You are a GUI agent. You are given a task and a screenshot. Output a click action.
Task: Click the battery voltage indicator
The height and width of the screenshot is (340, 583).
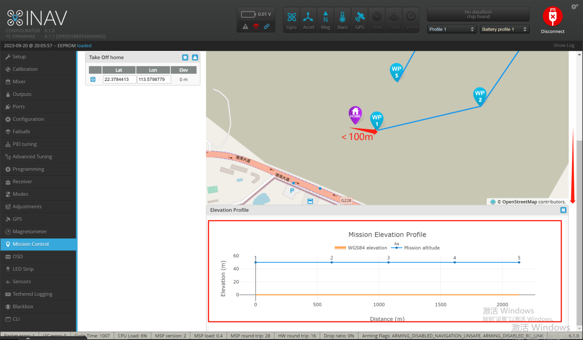256,14
